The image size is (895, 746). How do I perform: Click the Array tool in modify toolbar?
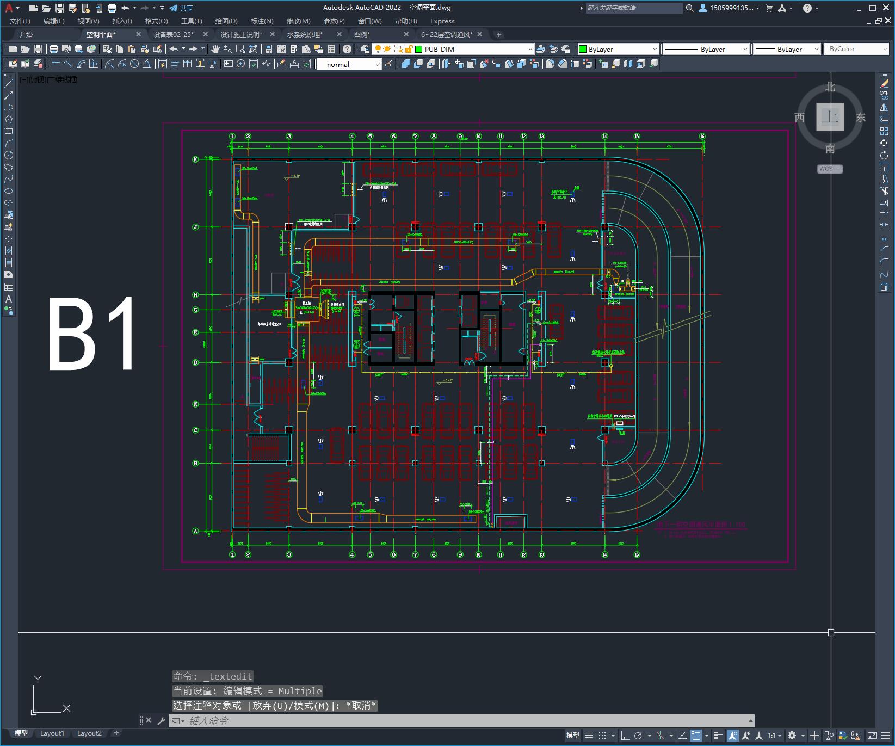coord(884,131)
